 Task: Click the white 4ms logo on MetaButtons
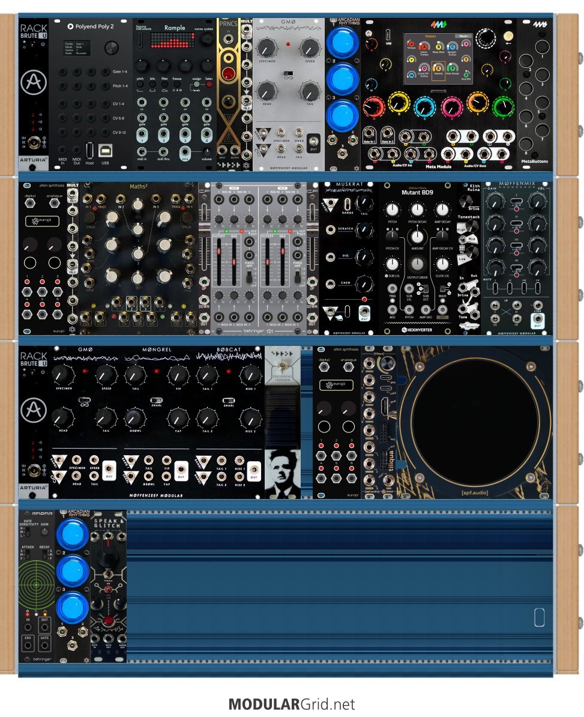[x=540, y=24]
